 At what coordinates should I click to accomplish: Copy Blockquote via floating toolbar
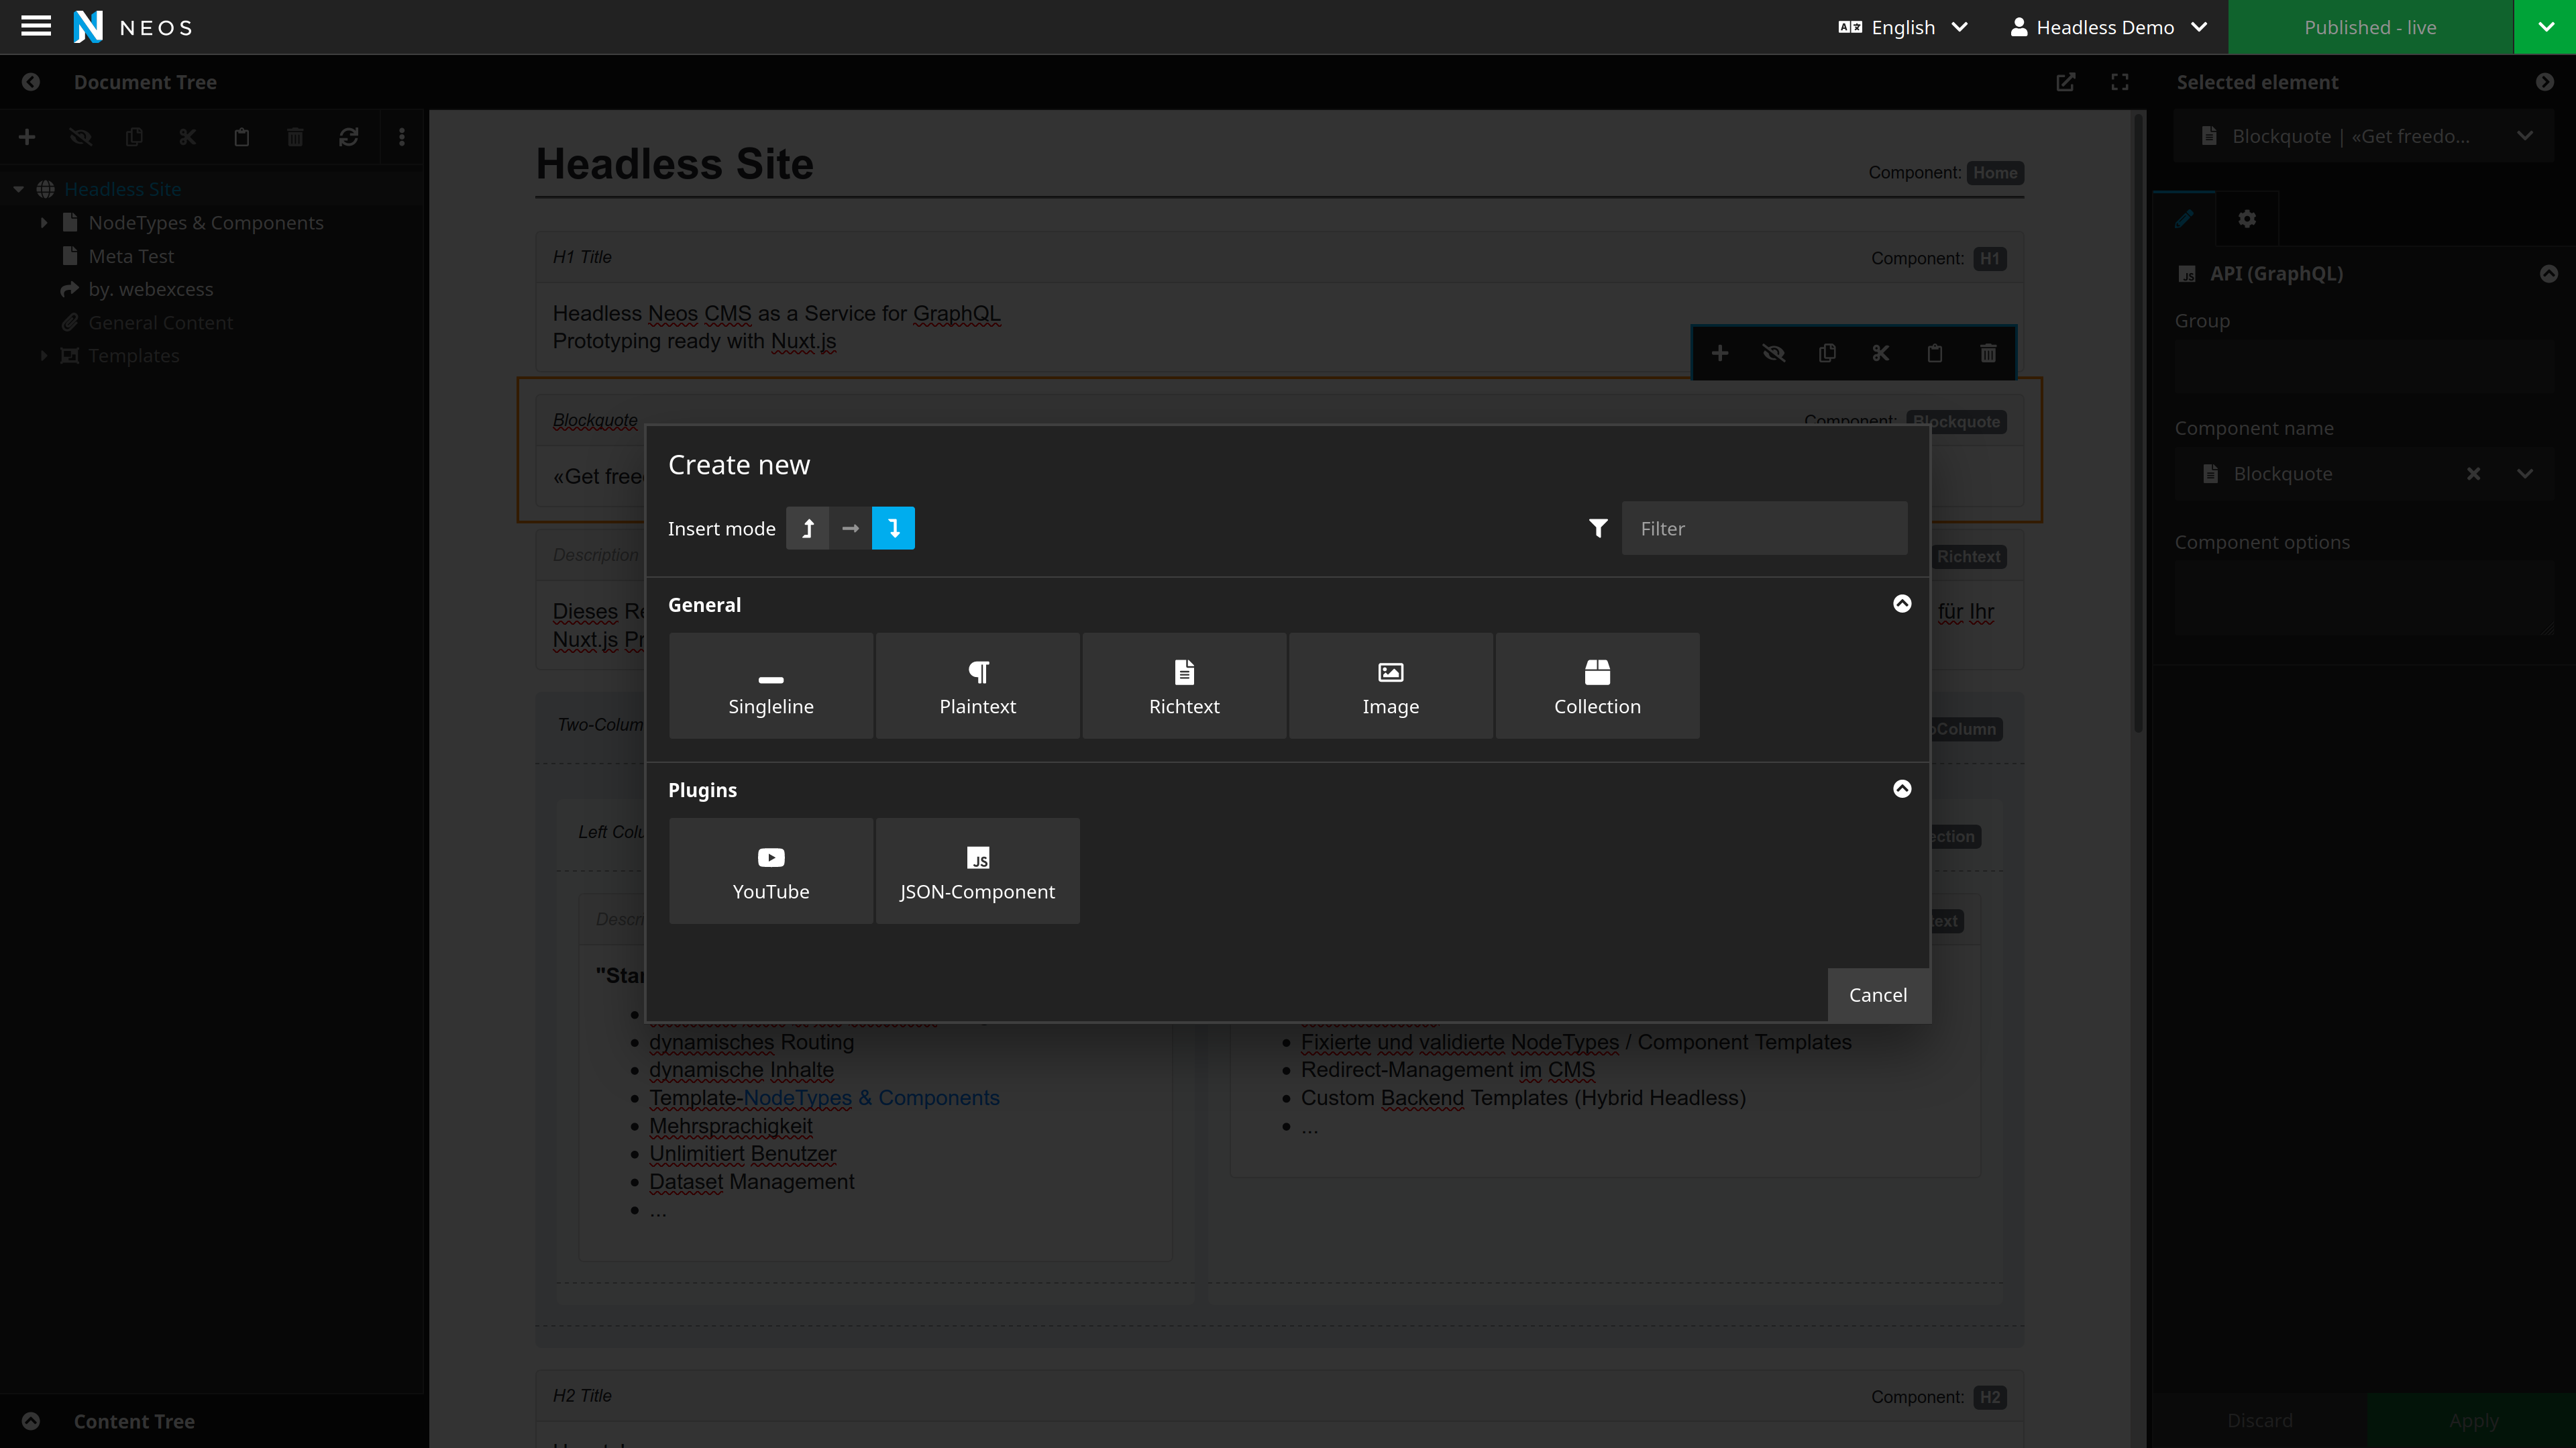tap(1827, 353)
